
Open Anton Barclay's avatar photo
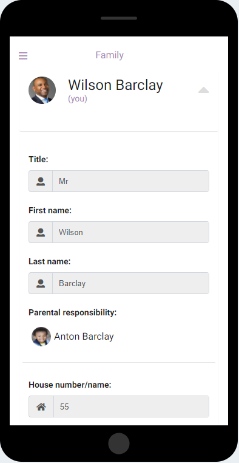click(x=41, y=337)
